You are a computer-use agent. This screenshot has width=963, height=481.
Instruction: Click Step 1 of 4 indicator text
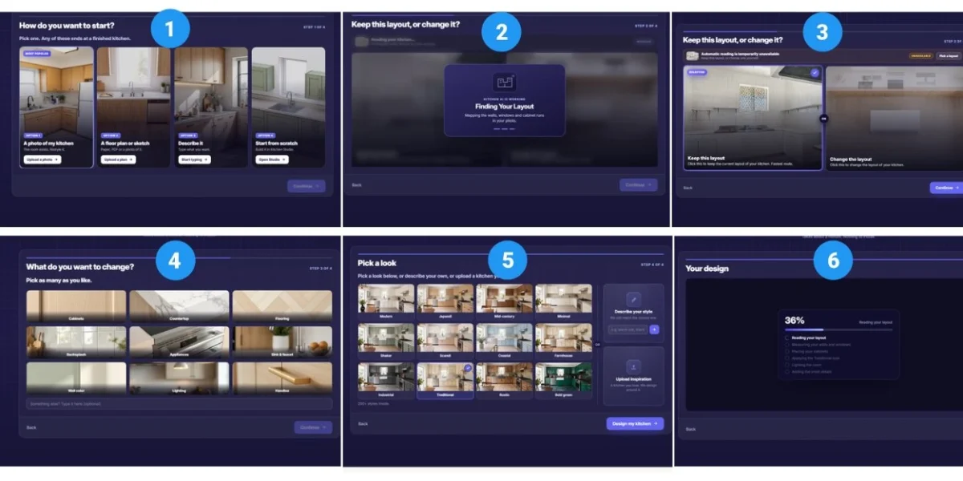(x=314, y=27)
